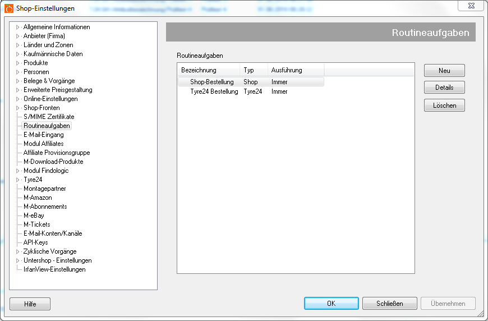
Task: Open S/MIME Zertifikate settings
Action: pos(48,117)
